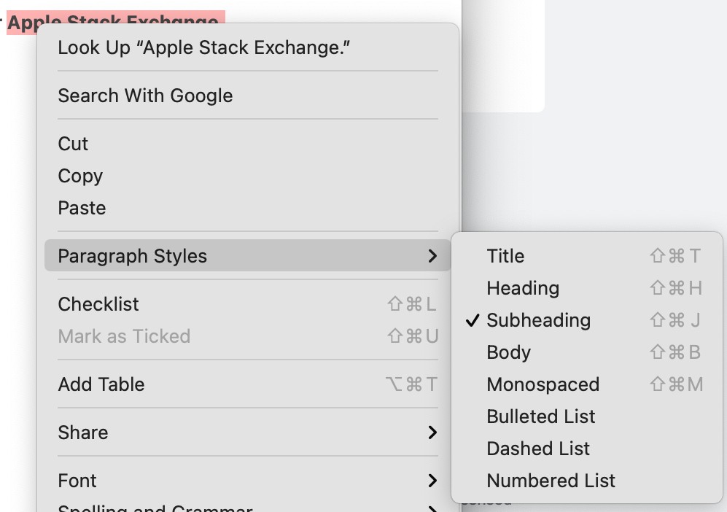The height and width of the screenshot is (512, 727).
Task: Look Up "Apple Stack Exchange"
Action: 203,47
